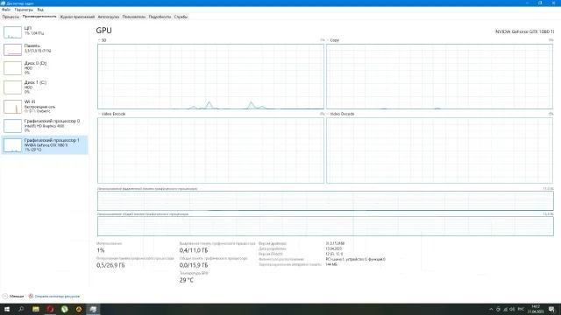Open the notification center icon
561x315 pixels.
click(x=552, y=309)
